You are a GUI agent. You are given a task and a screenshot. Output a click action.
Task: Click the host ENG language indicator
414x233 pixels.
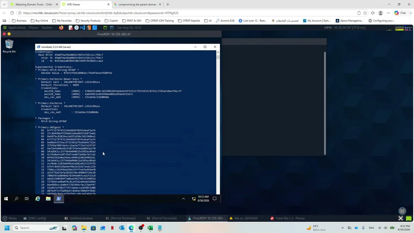click(372, 228)
